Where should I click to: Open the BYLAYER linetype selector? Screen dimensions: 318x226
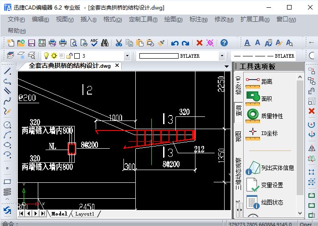pyautogui.click(x=264, y=55)
